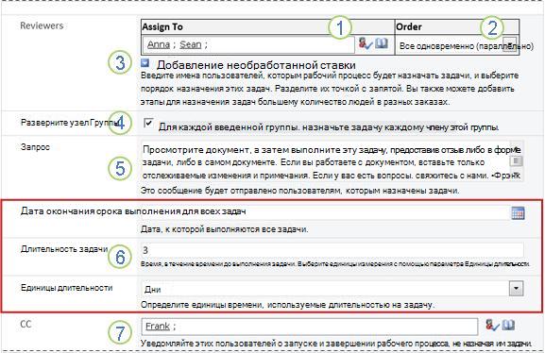Screen dimensions: 545x353
Task: Open the Единицы длительности dropdown arrow
Action: tap(516, 289)
